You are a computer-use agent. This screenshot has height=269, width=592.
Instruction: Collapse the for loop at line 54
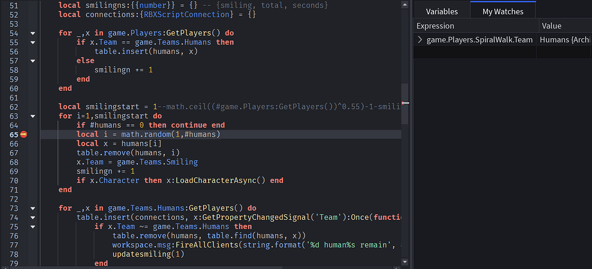coord(33,33)
